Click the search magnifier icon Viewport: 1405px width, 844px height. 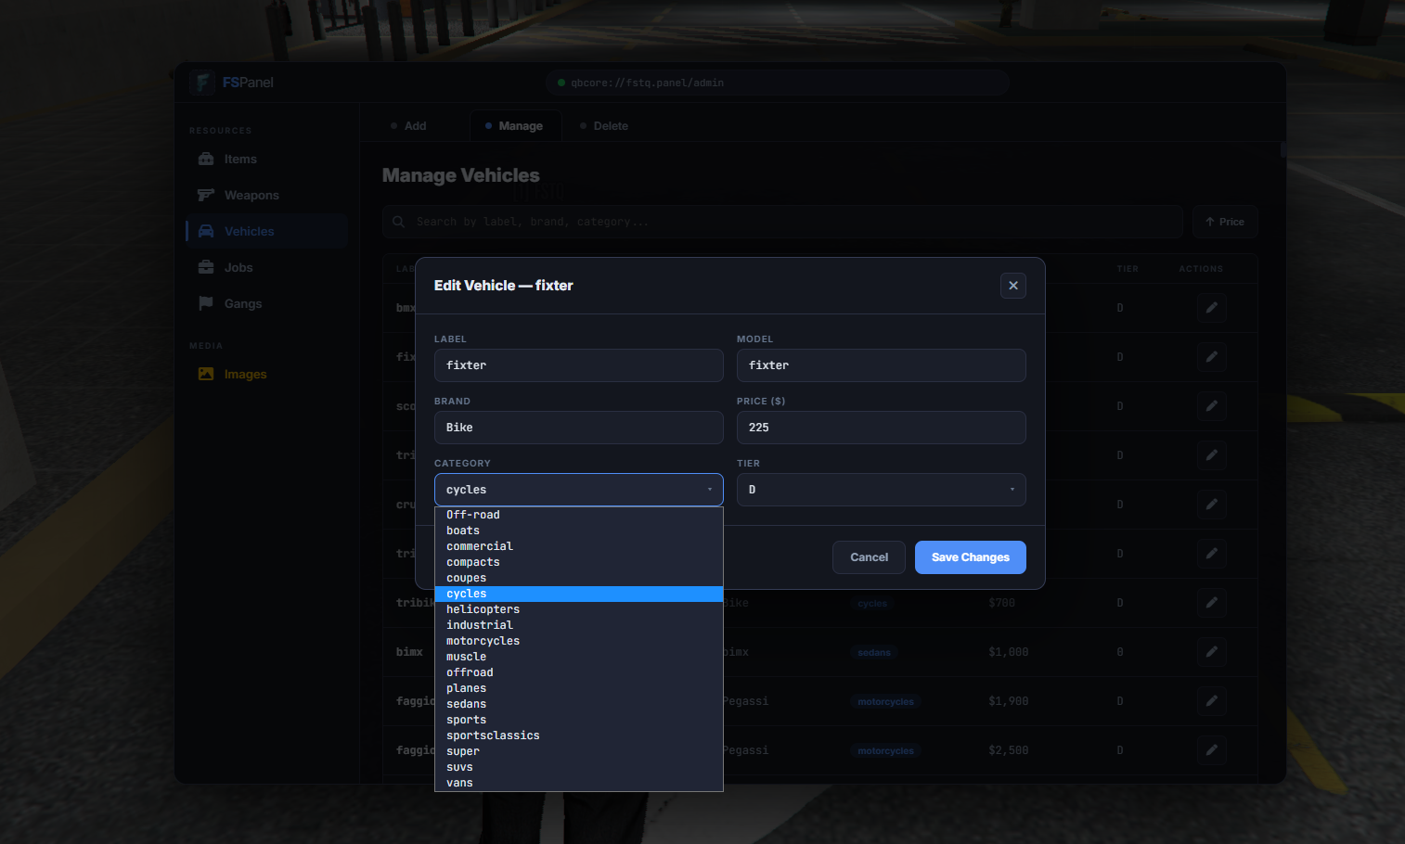pyautogui.click(x=399, y=223)
